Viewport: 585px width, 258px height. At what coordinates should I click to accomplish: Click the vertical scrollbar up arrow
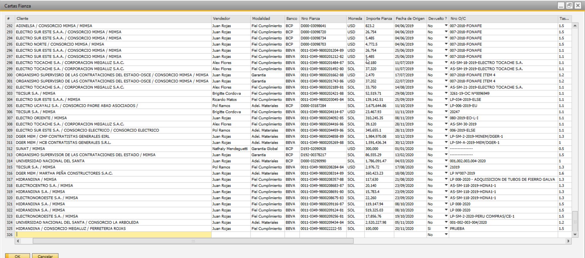[x=575, y=26]
